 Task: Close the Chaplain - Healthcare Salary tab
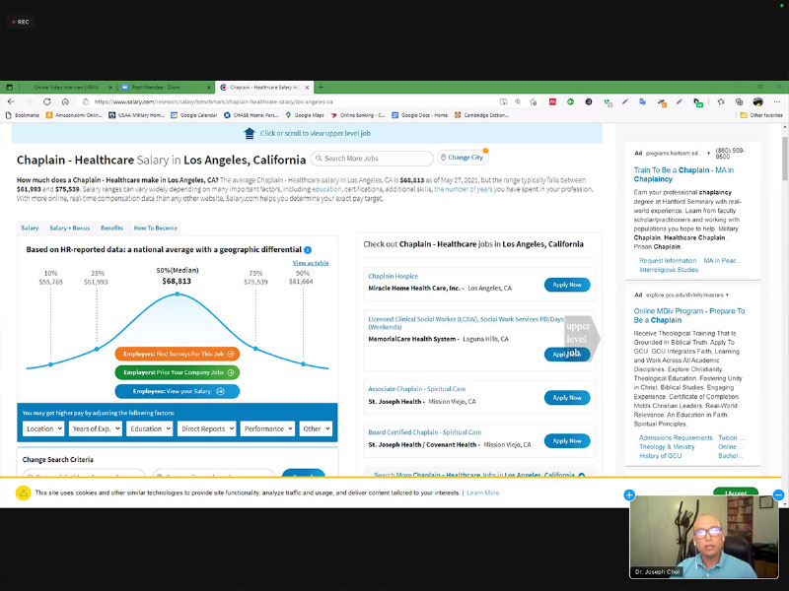click(x=307, y=88)
